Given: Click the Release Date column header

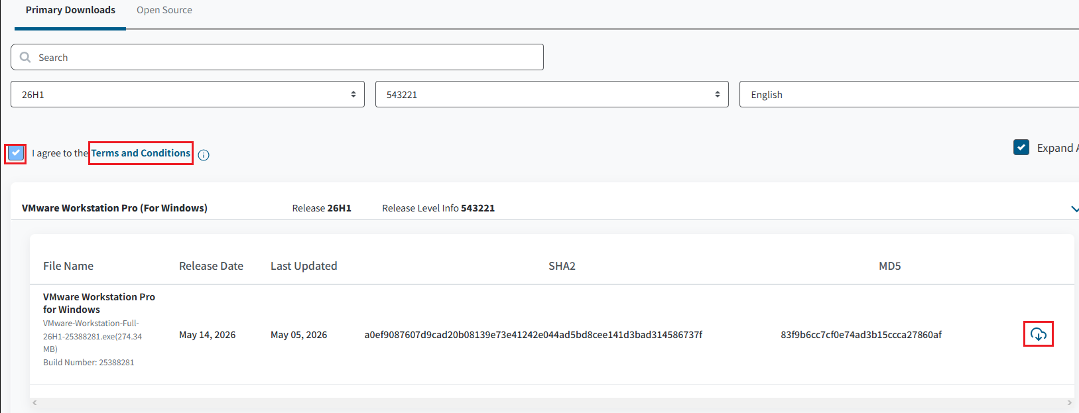Looking at the screenshot, I should [211, 266].
